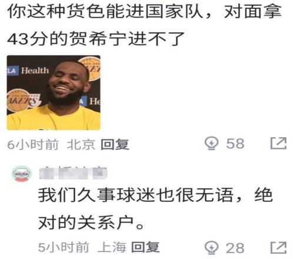Click the like count 58
This screenshot has height=259, width=294.
tap(235, 144)
